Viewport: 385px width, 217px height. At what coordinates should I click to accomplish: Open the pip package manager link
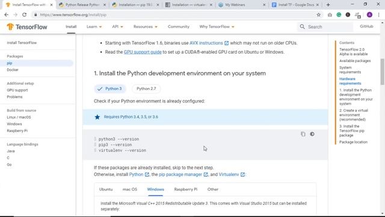[x=180, y=174]
